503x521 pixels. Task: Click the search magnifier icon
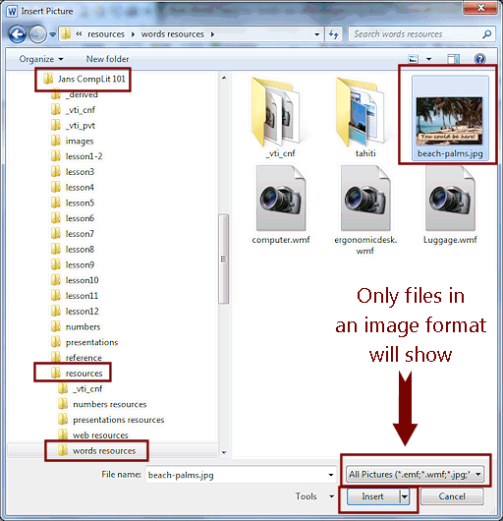click(486, 33)
